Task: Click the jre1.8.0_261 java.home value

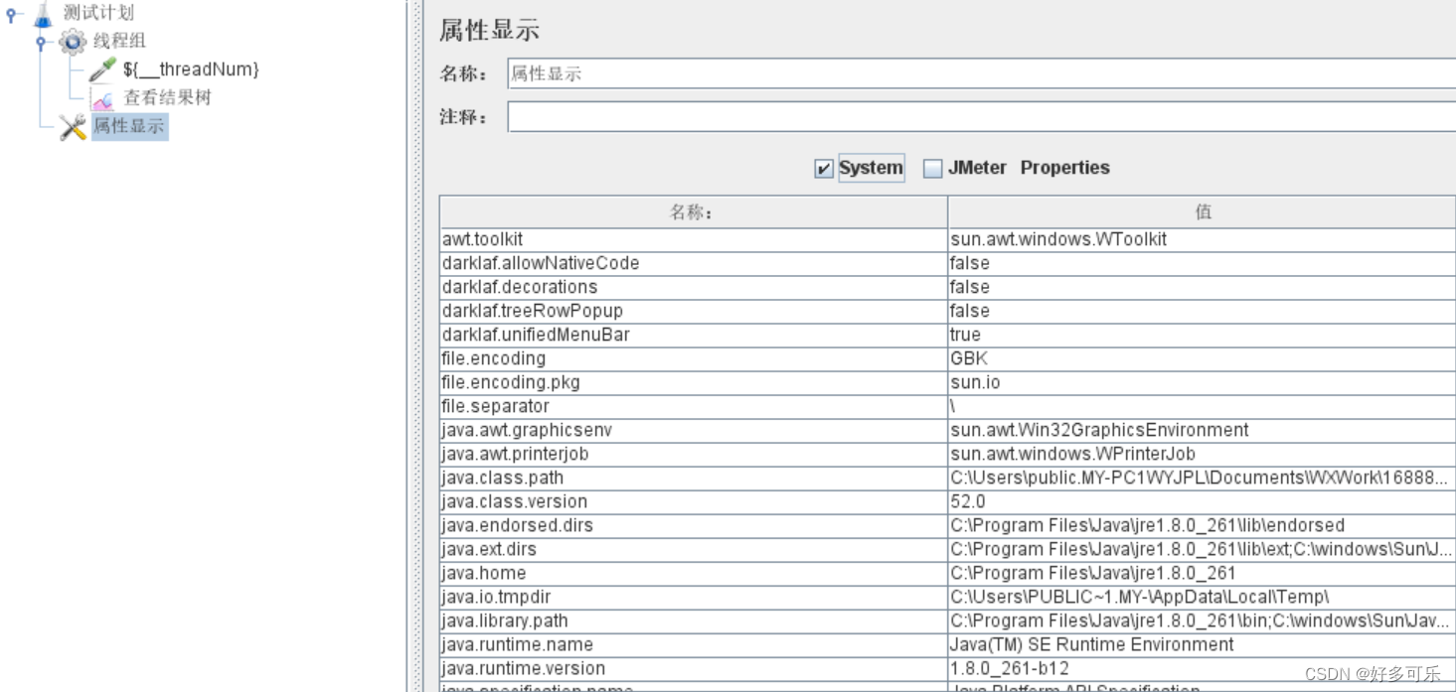Action: [1202, 573]
